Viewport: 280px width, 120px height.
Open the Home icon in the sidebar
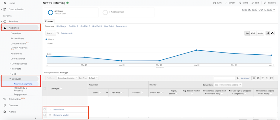[5, 3]
